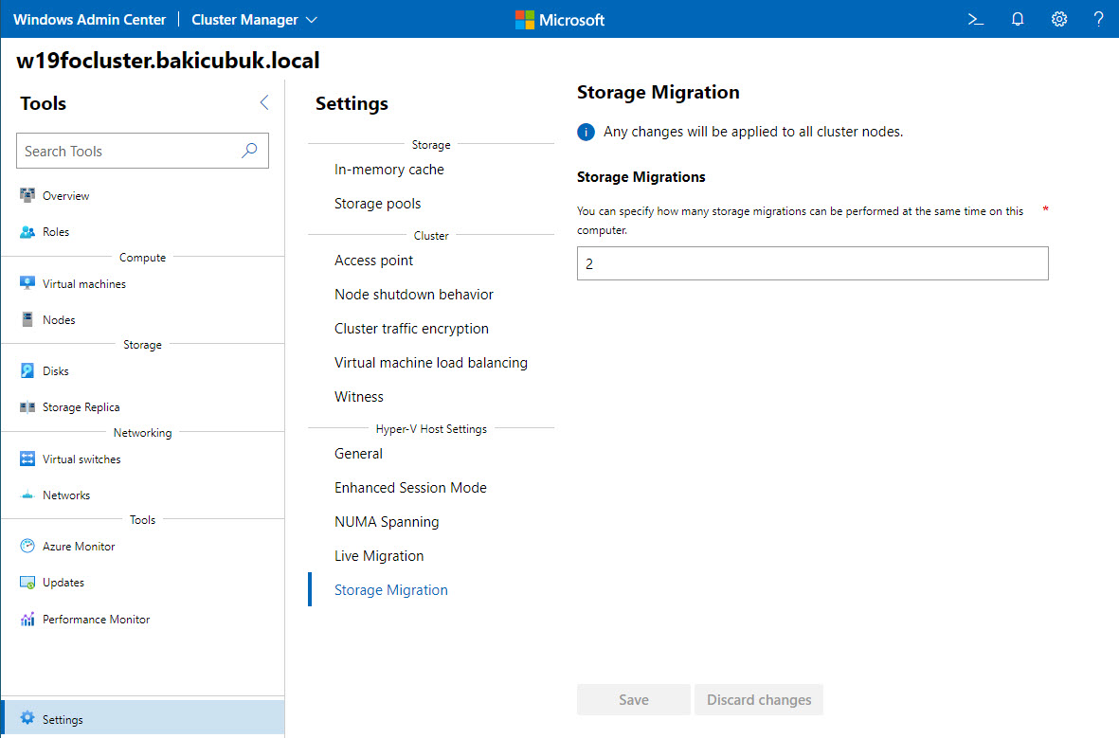
Task: Focus the Search Tools field
Action: [142, 151]
